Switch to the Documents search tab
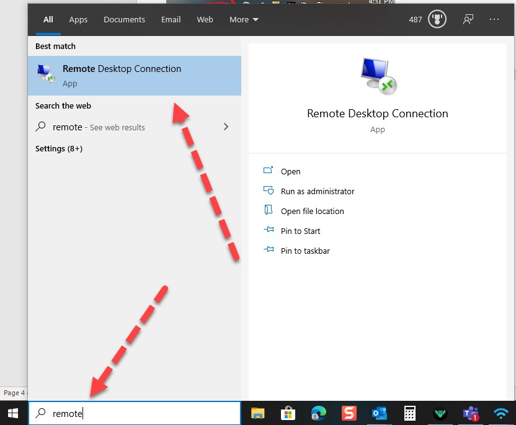Screen dimensions: 516x425 click(x=125, y=19)
